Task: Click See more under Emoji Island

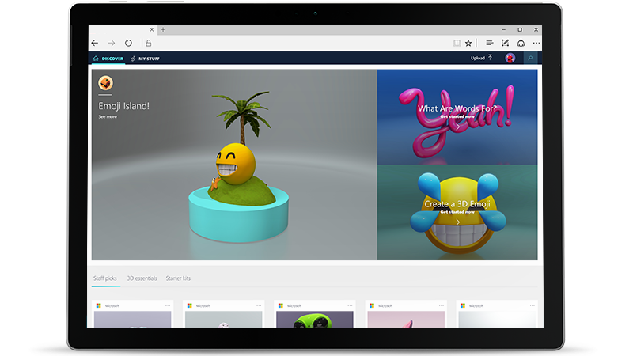Action: [107, 116]
